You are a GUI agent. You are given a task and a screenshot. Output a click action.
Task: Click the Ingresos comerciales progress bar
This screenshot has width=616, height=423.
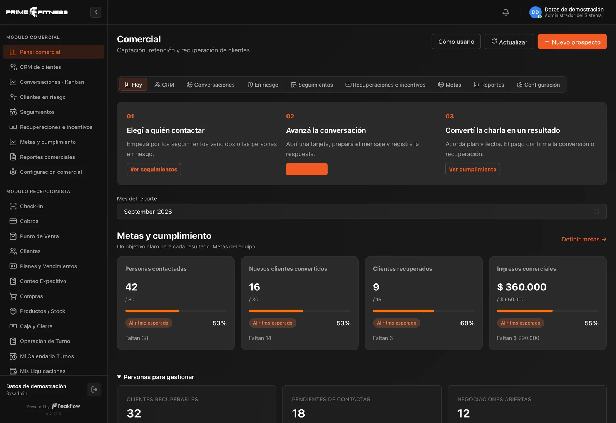[548, 311]
